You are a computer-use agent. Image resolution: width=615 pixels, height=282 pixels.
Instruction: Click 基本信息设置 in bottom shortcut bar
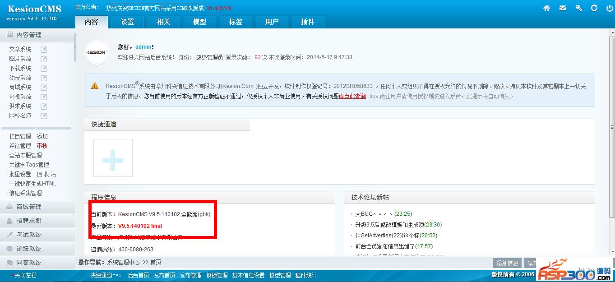coord(248,275)
